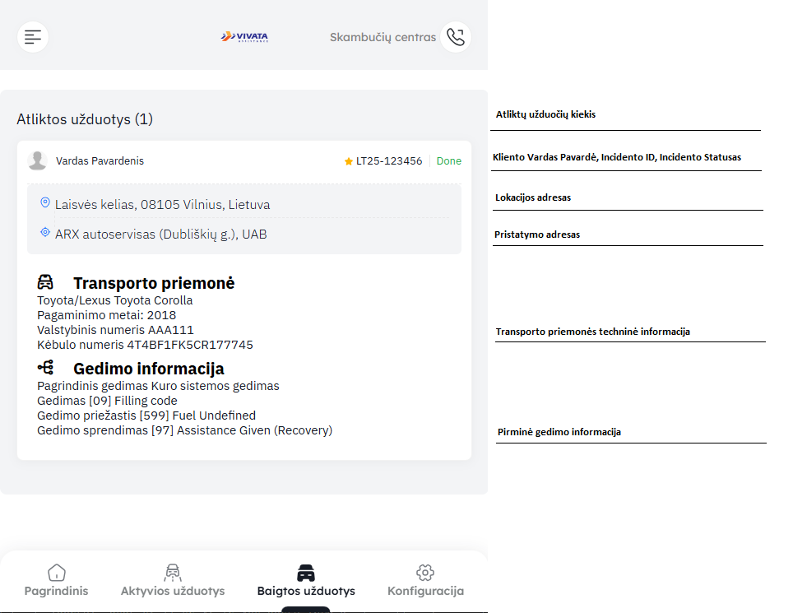Click the customer avatar icon

(x=37, y=160)
